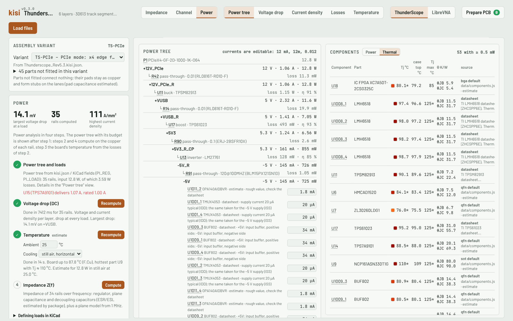Screen dimensions: 513x321
Task: Click the green check icon beside Power tree and loads
Action: point(17,165)
